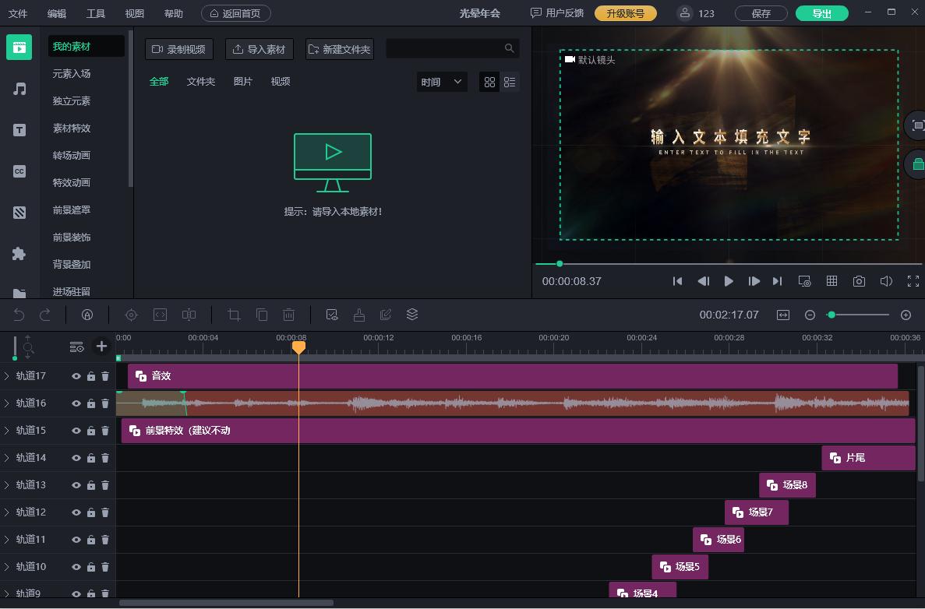The height and width of the screenshot is (609, 925).
Task: Select the media library panel icon
Action: [x=19, y=47]
